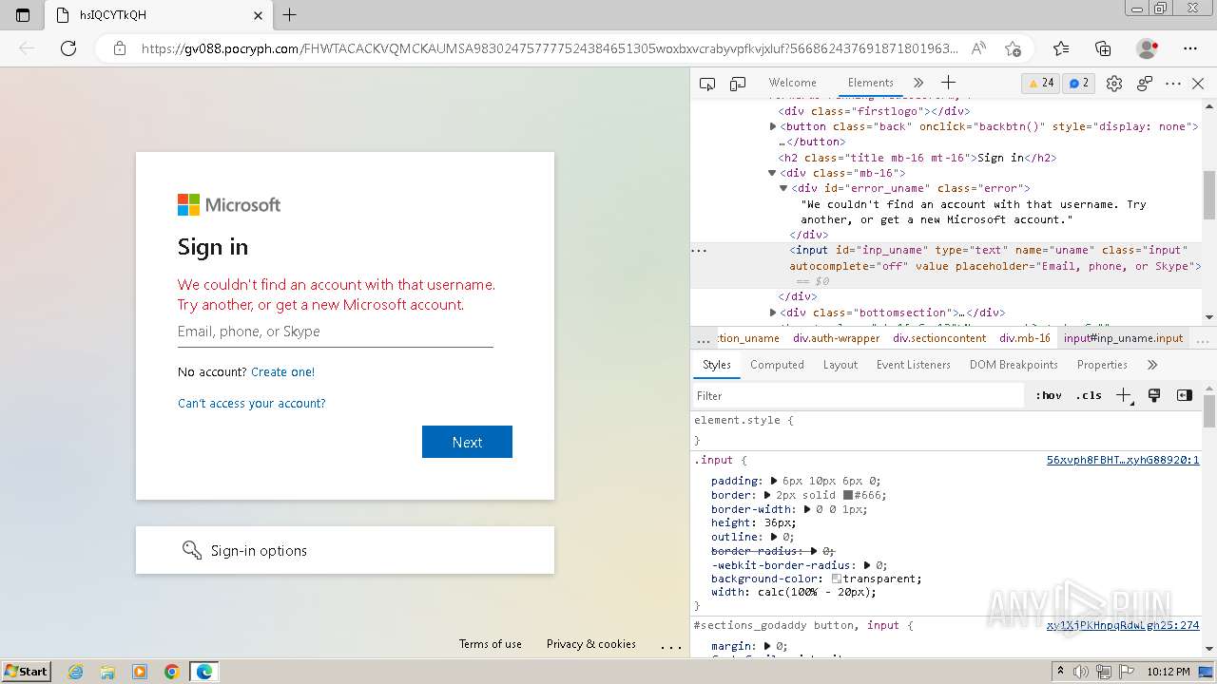The height and width of the screenshot is (684, 1217).
Task: Open Collections icon in Edge toolbar
Action: pos(1103,48)
